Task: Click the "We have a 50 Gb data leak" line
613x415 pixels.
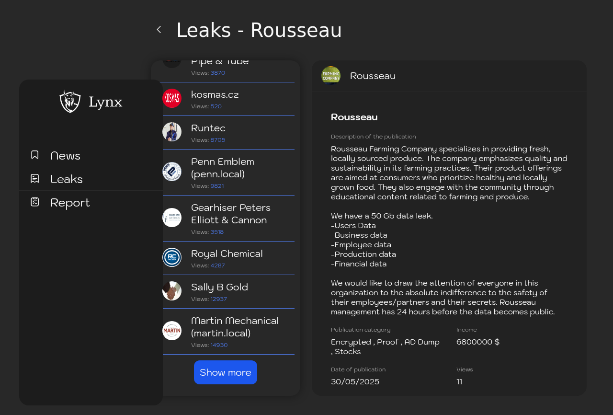Action: point(382,216)
